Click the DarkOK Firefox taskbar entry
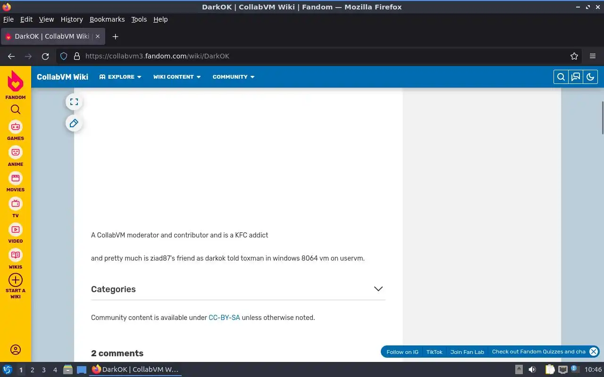 click(135, 369)
